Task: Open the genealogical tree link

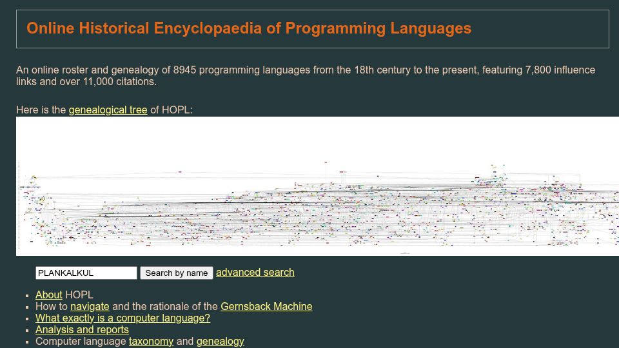Action: (108, 110)
